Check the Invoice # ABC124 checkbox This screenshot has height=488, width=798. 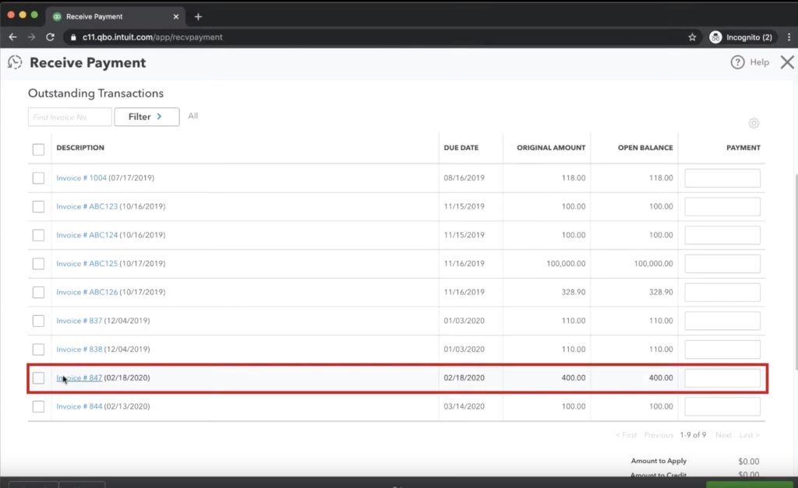pos(38,235)
